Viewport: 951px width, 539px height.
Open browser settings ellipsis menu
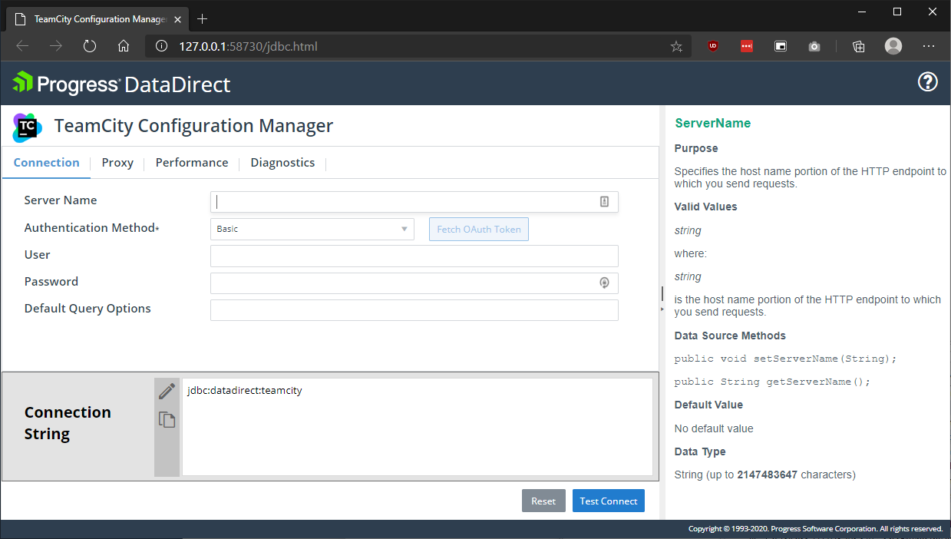pyautogui.click(x=928, y=46)
